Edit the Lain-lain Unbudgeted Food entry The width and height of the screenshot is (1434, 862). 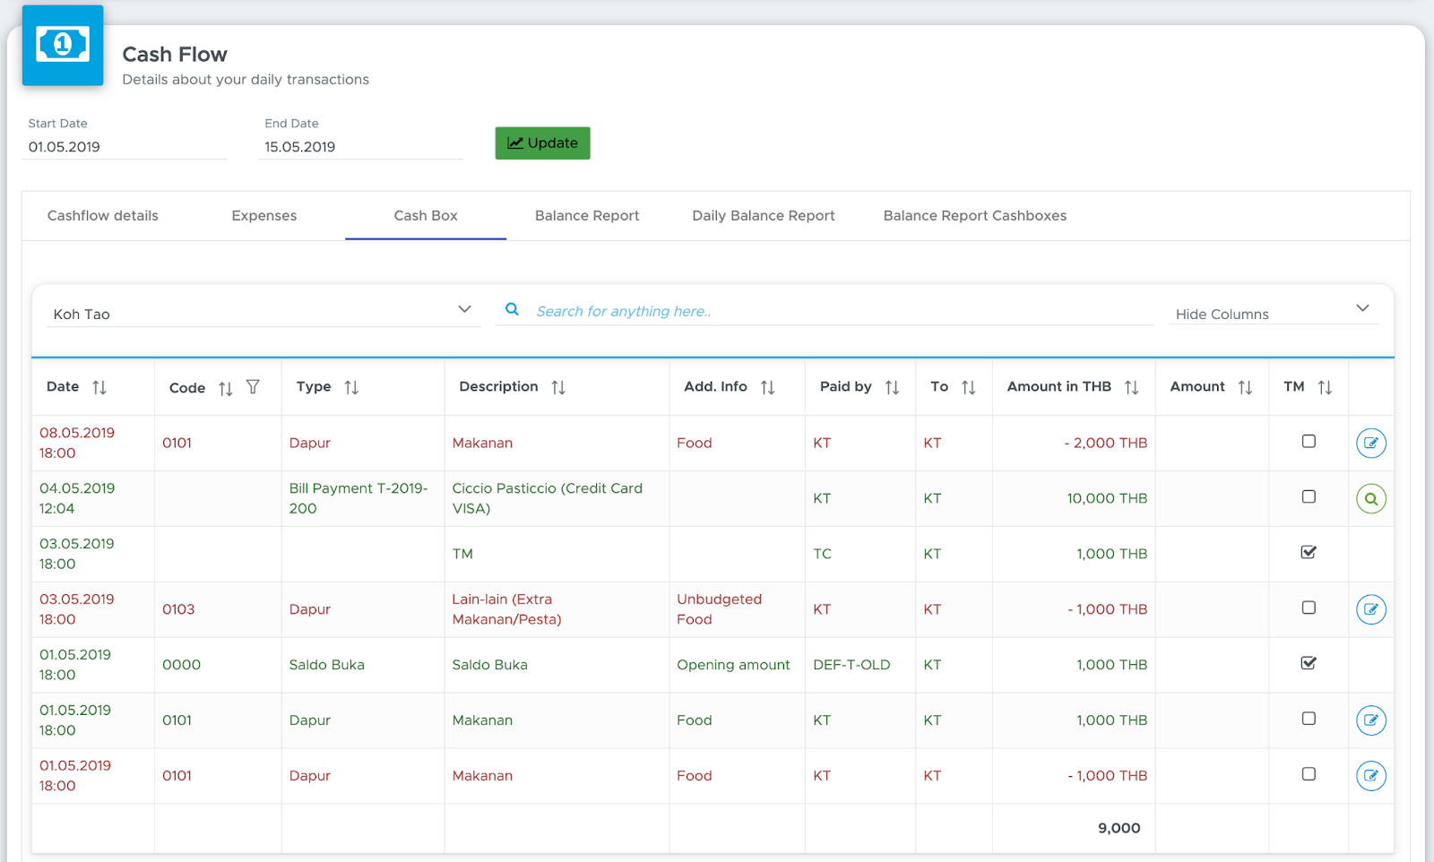click(1371, 609)
